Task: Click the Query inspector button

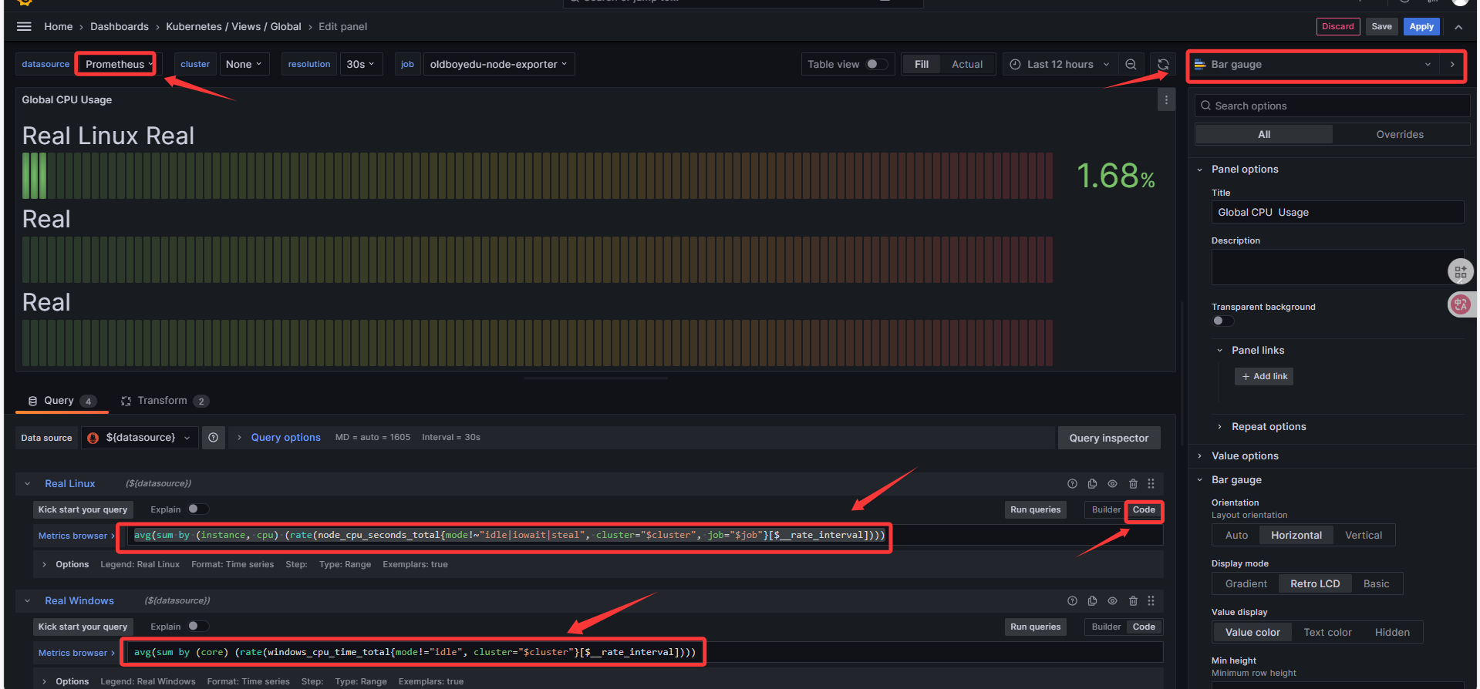Action: (x=1108, y=438)
